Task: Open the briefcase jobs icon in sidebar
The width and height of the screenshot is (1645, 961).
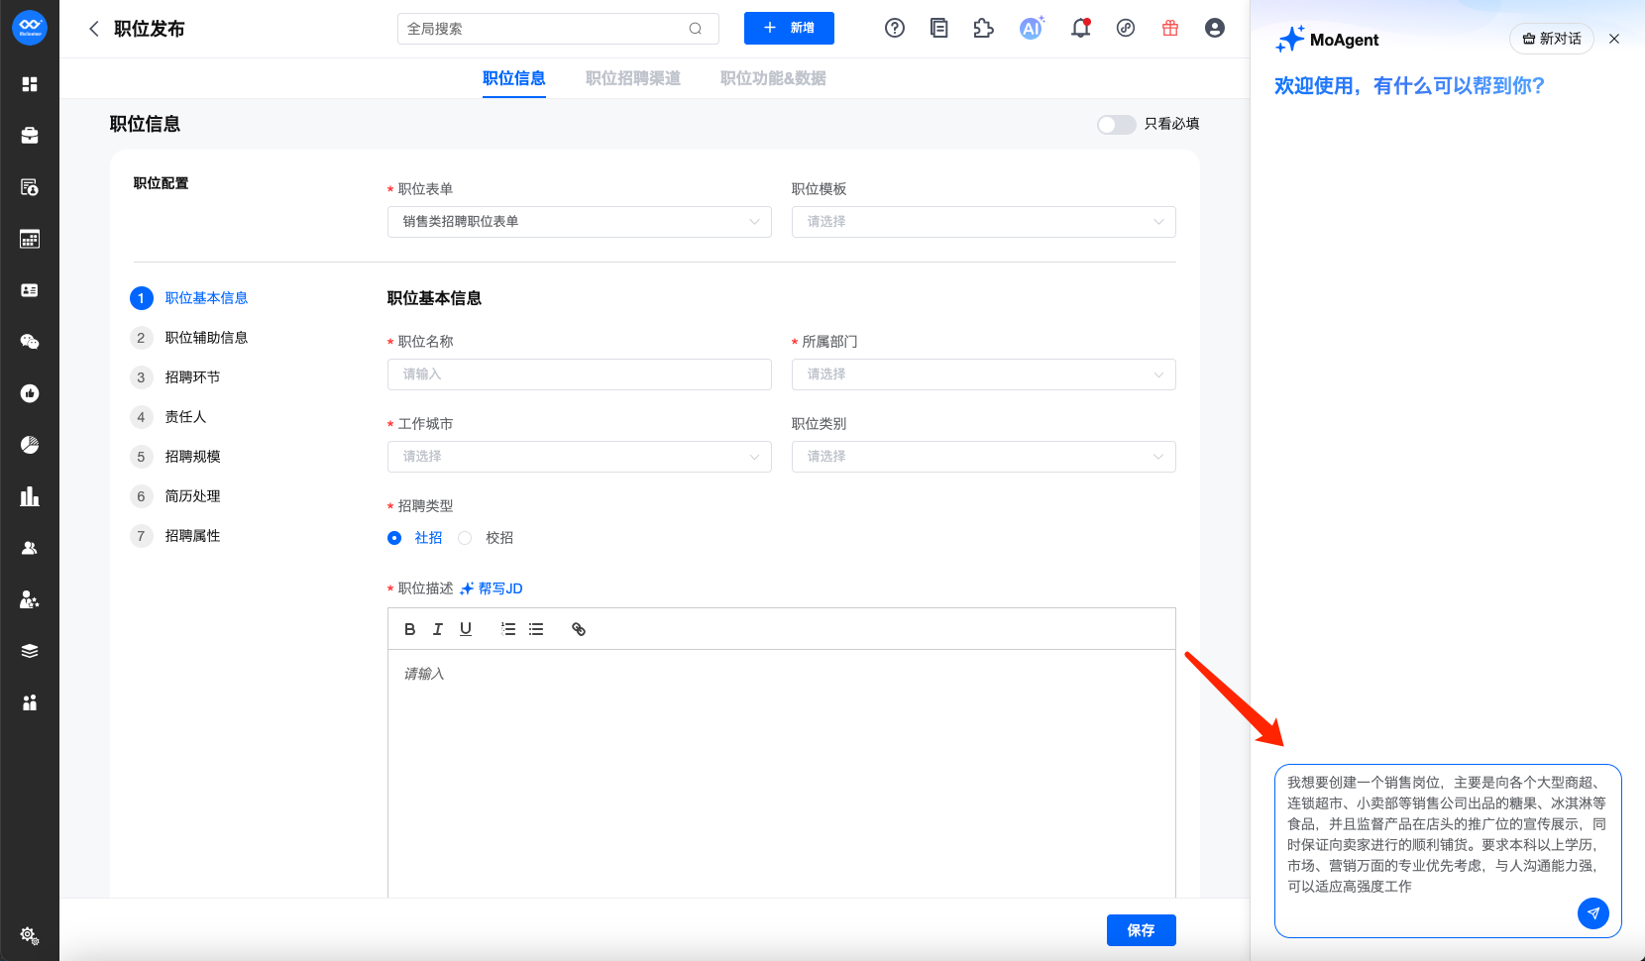Action: 30,136
